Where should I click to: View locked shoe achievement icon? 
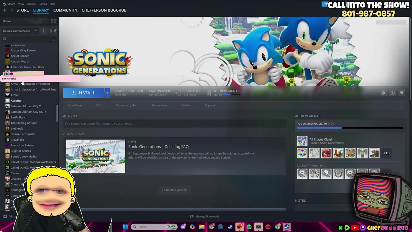(326, 174)
